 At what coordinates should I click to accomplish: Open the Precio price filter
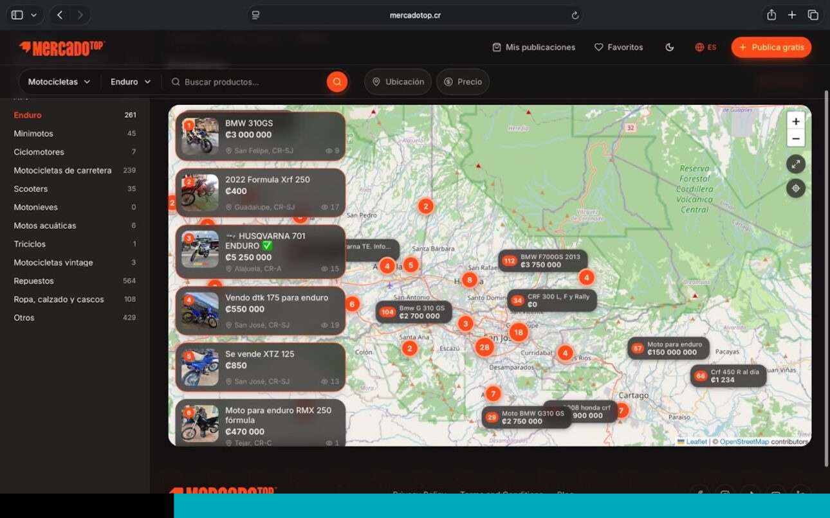coord(463,82)
